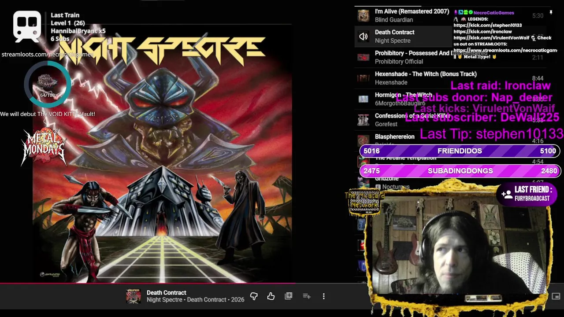Click the Metal Mondays logo
564x317 pixels.
44,147
